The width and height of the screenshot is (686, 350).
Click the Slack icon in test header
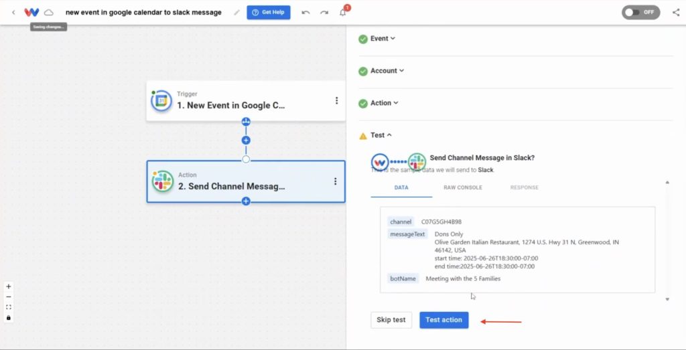coord(417,162)
